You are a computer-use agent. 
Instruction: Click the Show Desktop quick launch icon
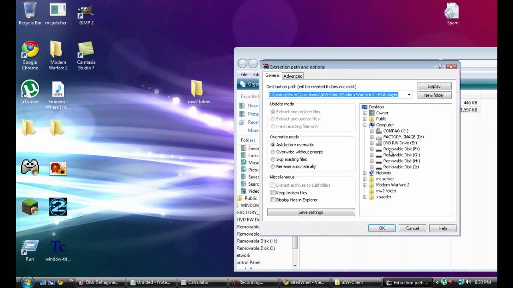[x=43, y=282]
